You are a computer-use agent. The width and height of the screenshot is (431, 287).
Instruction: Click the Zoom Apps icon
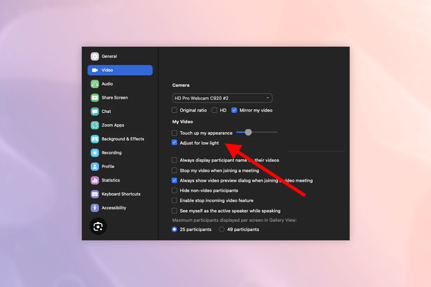[95, 125]
